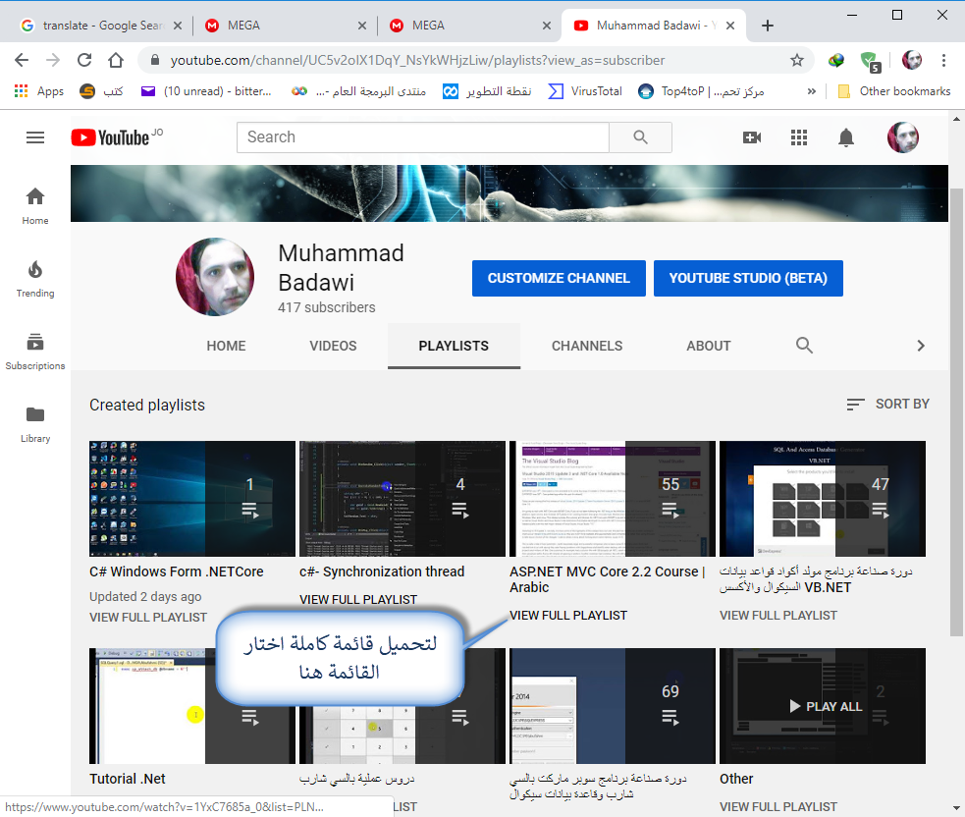Open the YouTube hamburger guide menu
This screenshot has width=965, height=817.
pyautogui.click(x=35, y=137)
